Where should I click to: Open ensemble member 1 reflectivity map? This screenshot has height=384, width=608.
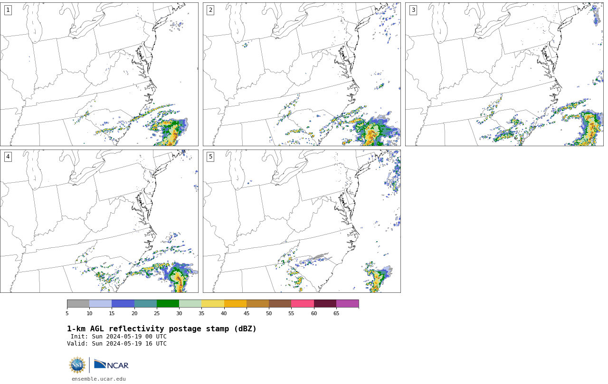[99, 74]
